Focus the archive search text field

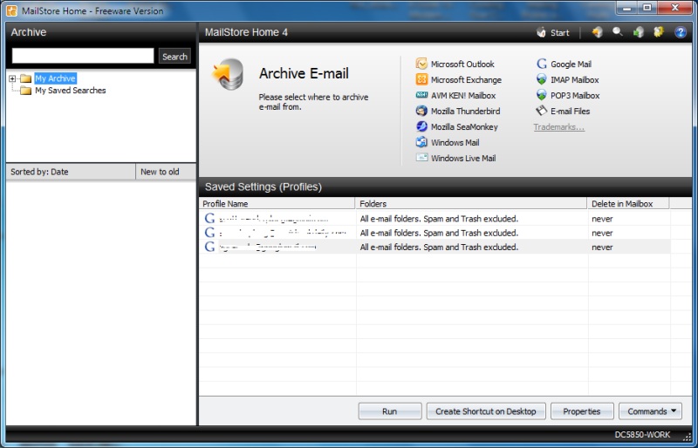click(x=83, y=56)
